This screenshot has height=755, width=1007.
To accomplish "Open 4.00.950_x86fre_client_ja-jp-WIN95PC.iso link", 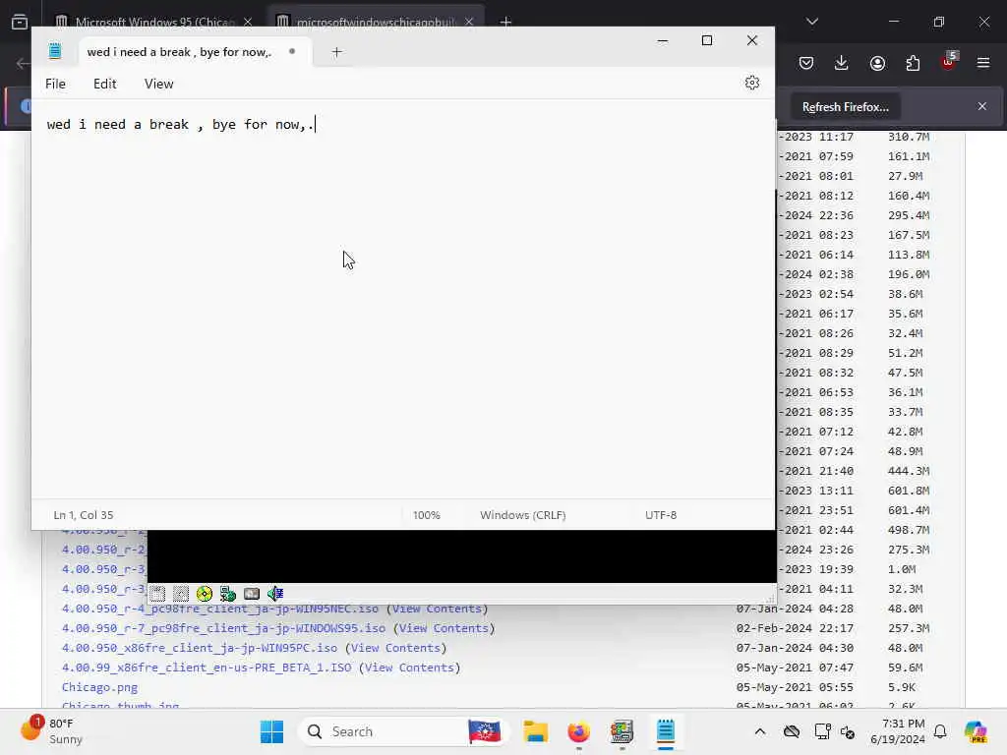I will click(199, 648).
